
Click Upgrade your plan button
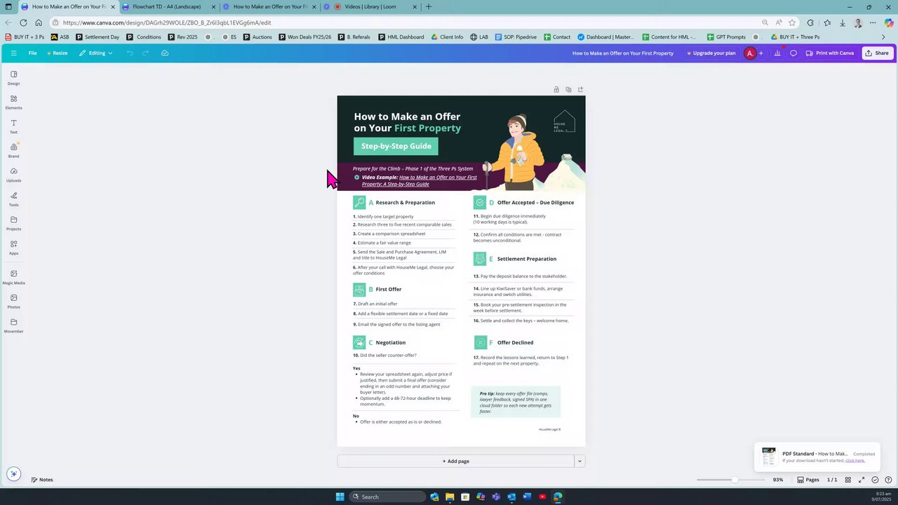click(x=711, y=53)
